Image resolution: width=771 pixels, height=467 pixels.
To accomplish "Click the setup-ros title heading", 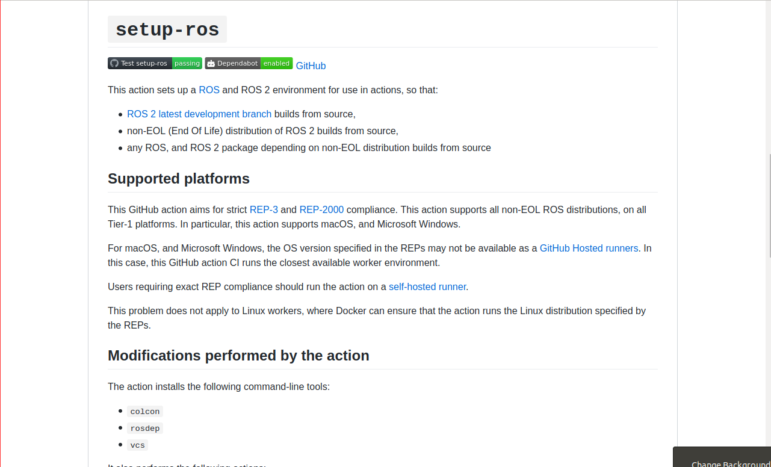I will click(x=167, y=29).
